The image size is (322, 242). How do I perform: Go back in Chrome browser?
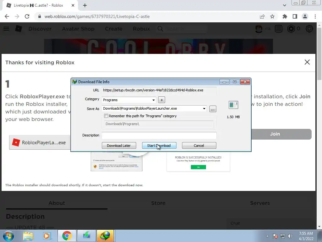point(7,16)
